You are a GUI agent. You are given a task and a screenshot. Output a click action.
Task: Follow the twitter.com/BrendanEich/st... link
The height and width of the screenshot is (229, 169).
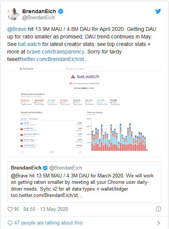pos(55,59)
